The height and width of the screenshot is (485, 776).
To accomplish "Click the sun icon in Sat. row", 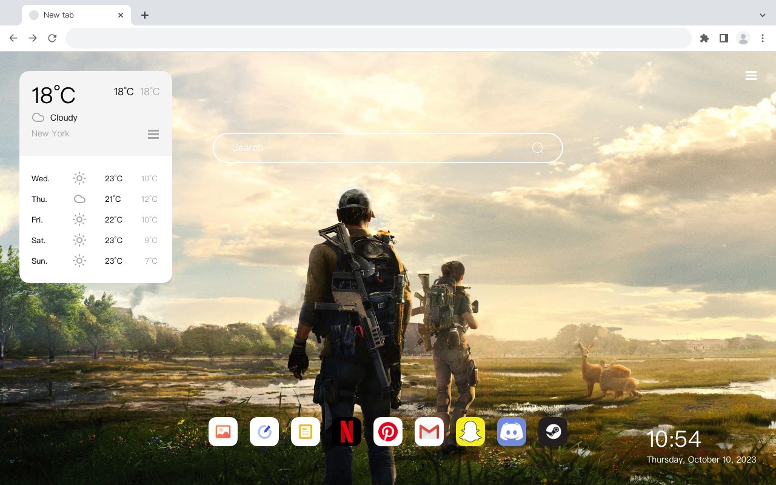I will click(79, 240).
